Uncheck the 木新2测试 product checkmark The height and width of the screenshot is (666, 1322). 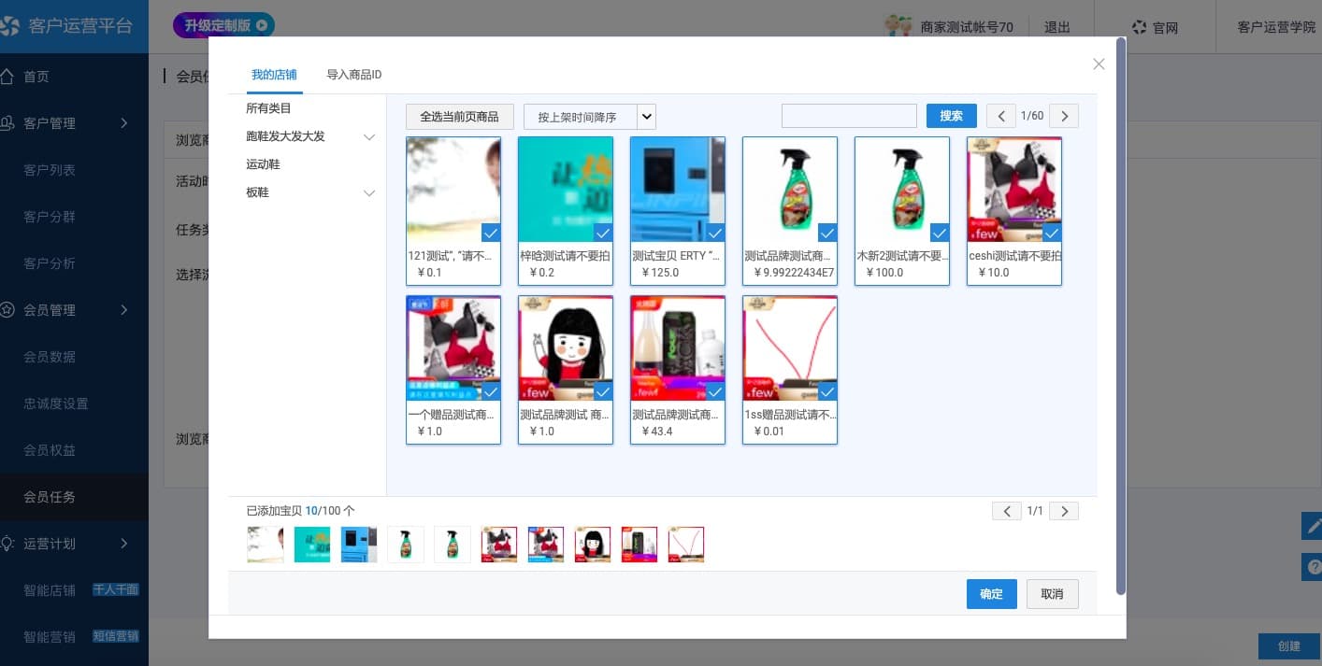click(x=940, y=233)
